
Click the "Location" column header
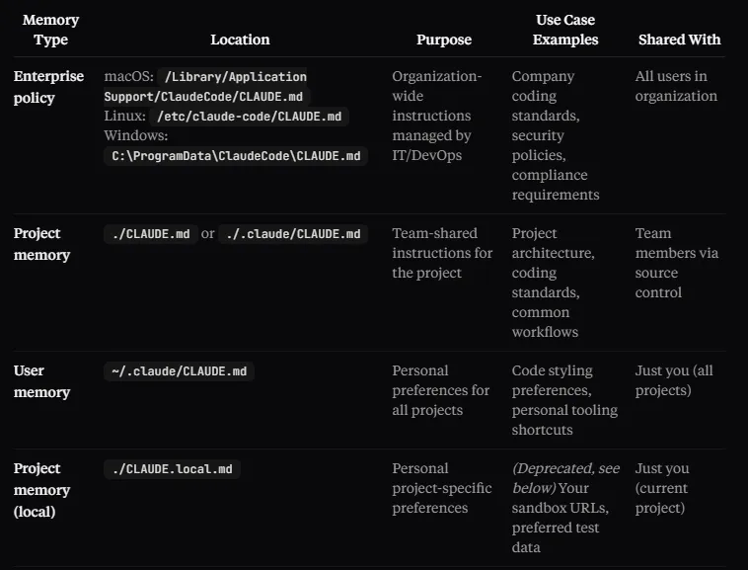240,40
